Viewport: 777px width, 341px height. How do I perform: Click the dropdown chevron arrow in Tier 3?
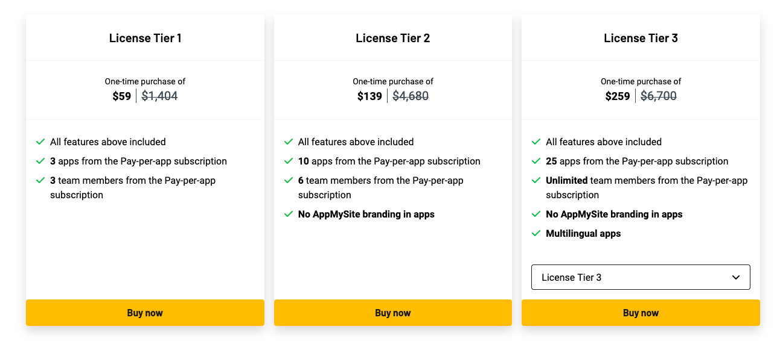click(736, 277)
